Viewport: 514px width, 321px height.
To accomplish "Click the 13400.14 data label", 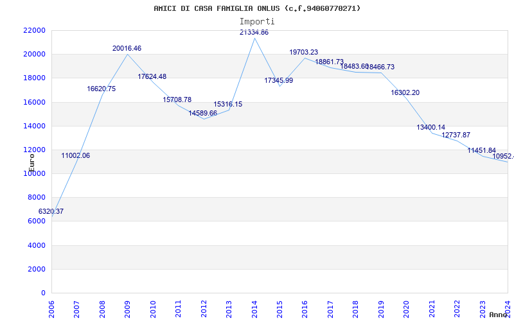I will tap(430, 128).
